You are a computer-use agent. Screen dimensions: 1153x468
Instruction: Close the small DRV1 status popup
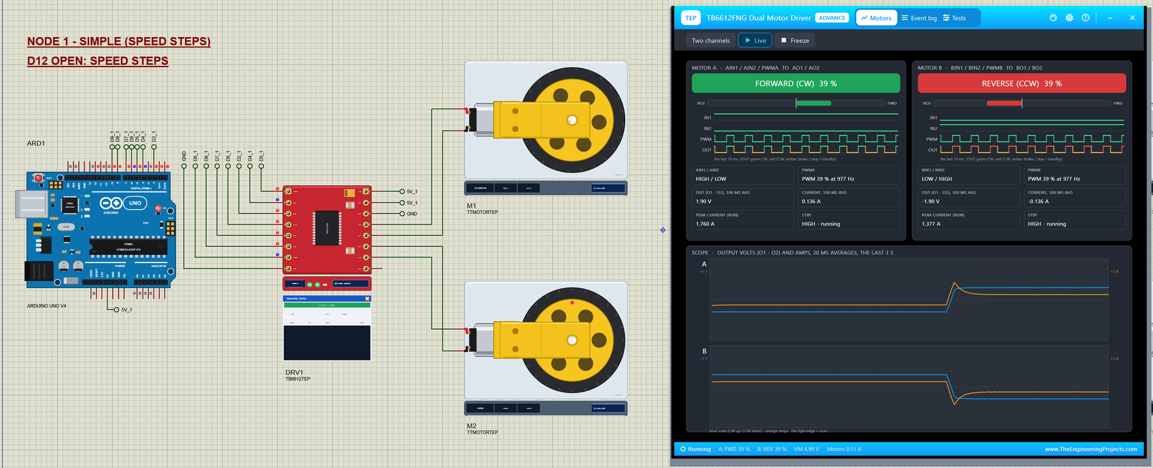[x=367, y=298]
